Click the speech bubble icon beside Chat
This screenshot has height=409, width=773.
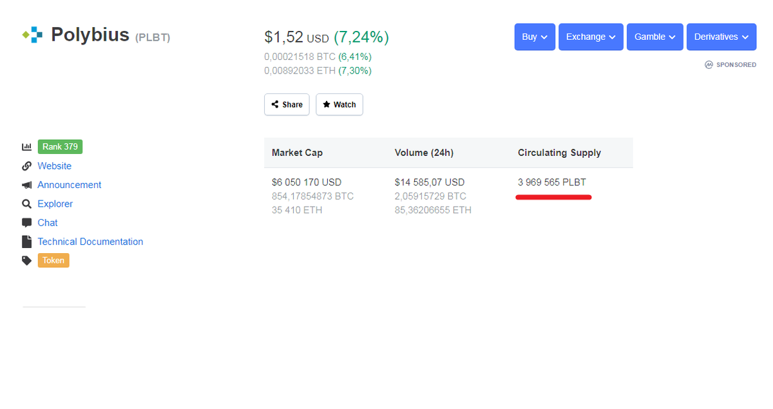(x=26, y=223)
